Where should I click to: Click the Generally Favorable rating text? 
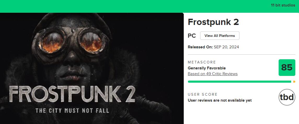tap(206, 68)
